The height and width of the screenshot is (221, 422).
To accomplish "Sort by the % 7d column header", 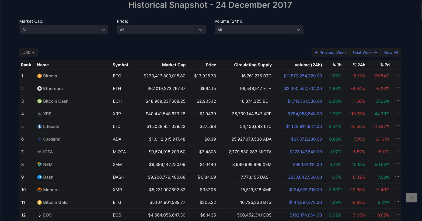I will 385,65.
